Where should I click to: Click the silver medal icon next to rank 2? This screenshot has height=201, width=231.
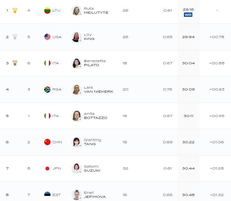[15, 37]
